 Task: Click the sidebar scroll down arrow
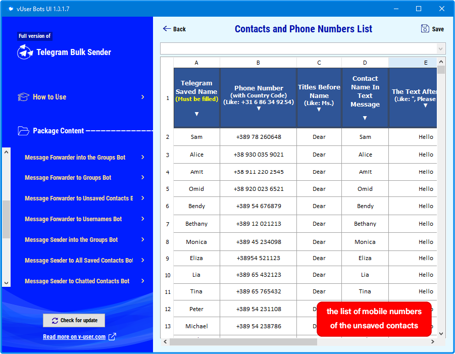(x=7, y=283)
